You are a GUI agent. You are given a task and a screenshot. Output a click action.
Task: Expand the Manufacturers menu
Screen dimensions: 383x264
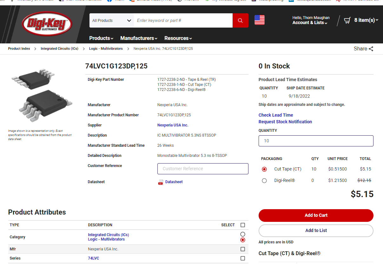(x=139, y=38)
